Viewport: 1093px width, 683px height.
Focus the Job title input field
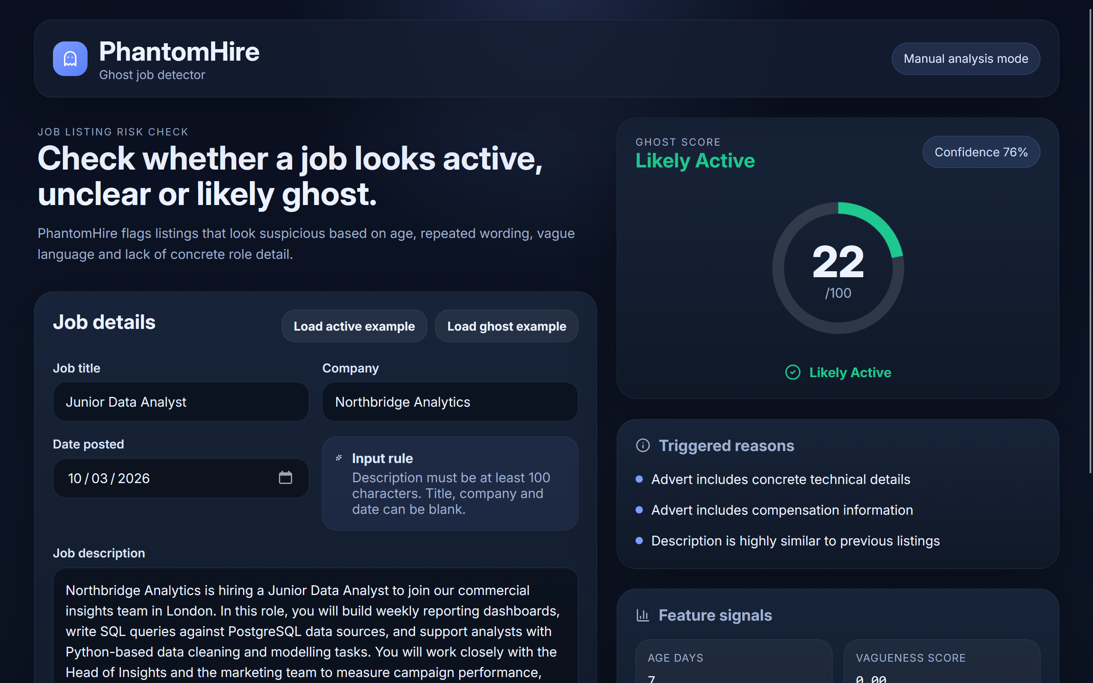pos(181,402)
